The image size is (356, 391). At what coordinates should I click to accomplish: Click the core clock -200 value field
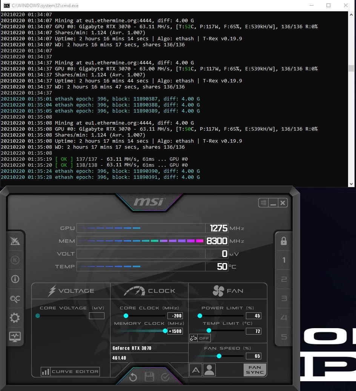coord(175,316)
